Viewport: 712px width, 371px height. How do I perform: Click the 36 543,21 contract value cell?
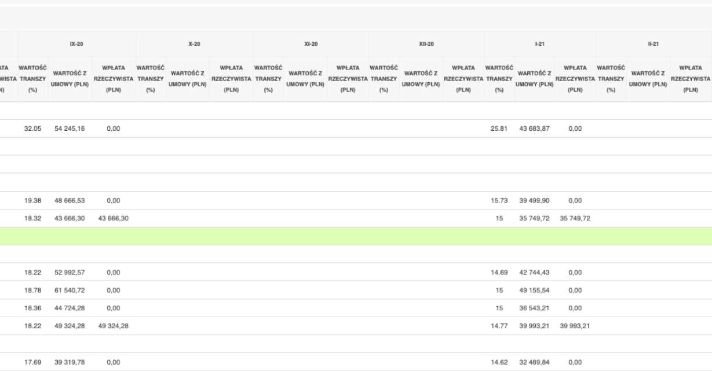[534, 308]
